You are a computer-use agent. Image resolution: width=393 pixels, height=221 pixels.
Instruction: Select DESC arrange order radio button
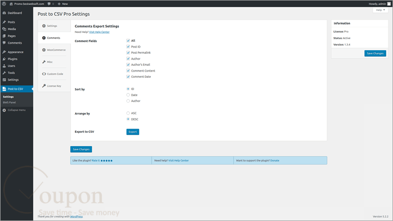(x=128, y=119)
